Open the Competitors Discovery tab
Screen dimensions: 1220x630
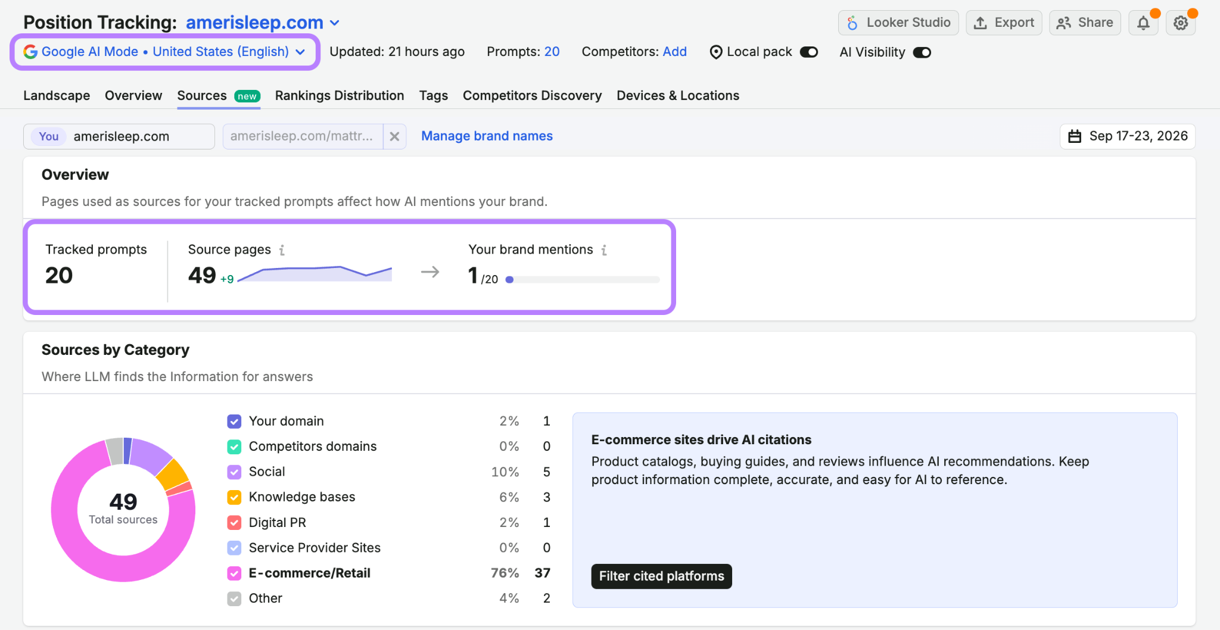click(x=533, y=96)
